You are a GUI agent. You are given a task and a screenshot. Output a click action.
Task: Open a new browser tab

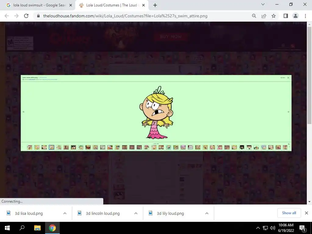click(155, 5)
